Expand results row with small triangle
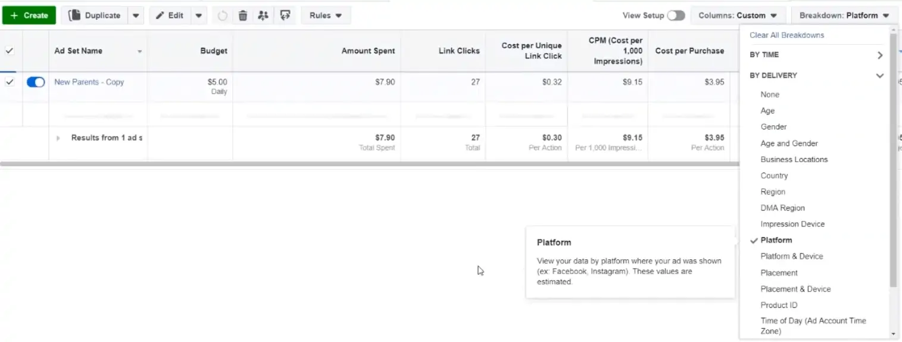This screenshot has width=902, height=342. pyautogui.click(x=58, y=138)
